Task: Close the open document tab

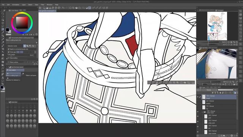Action: (55, 11)
